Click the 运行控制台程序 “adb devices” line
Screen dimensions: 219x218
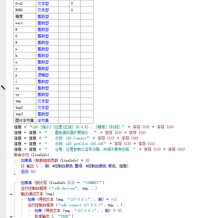tap(59, 188)
